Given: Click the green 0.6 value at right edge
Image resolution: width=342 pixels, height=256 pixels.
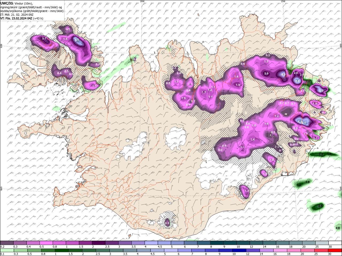Looking at the screenshot, I should click(338, 228).
